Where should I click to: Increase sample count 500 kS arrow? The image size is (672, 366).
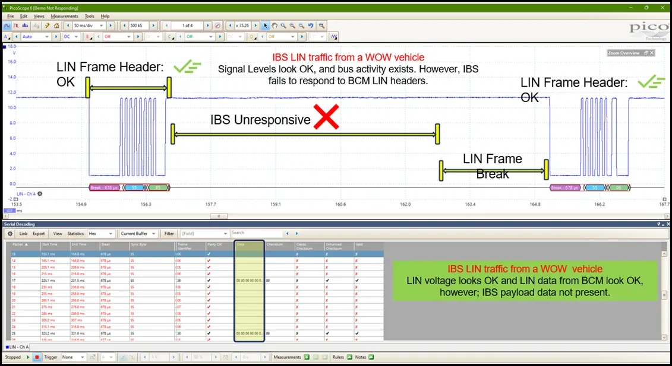pos(153,26)
